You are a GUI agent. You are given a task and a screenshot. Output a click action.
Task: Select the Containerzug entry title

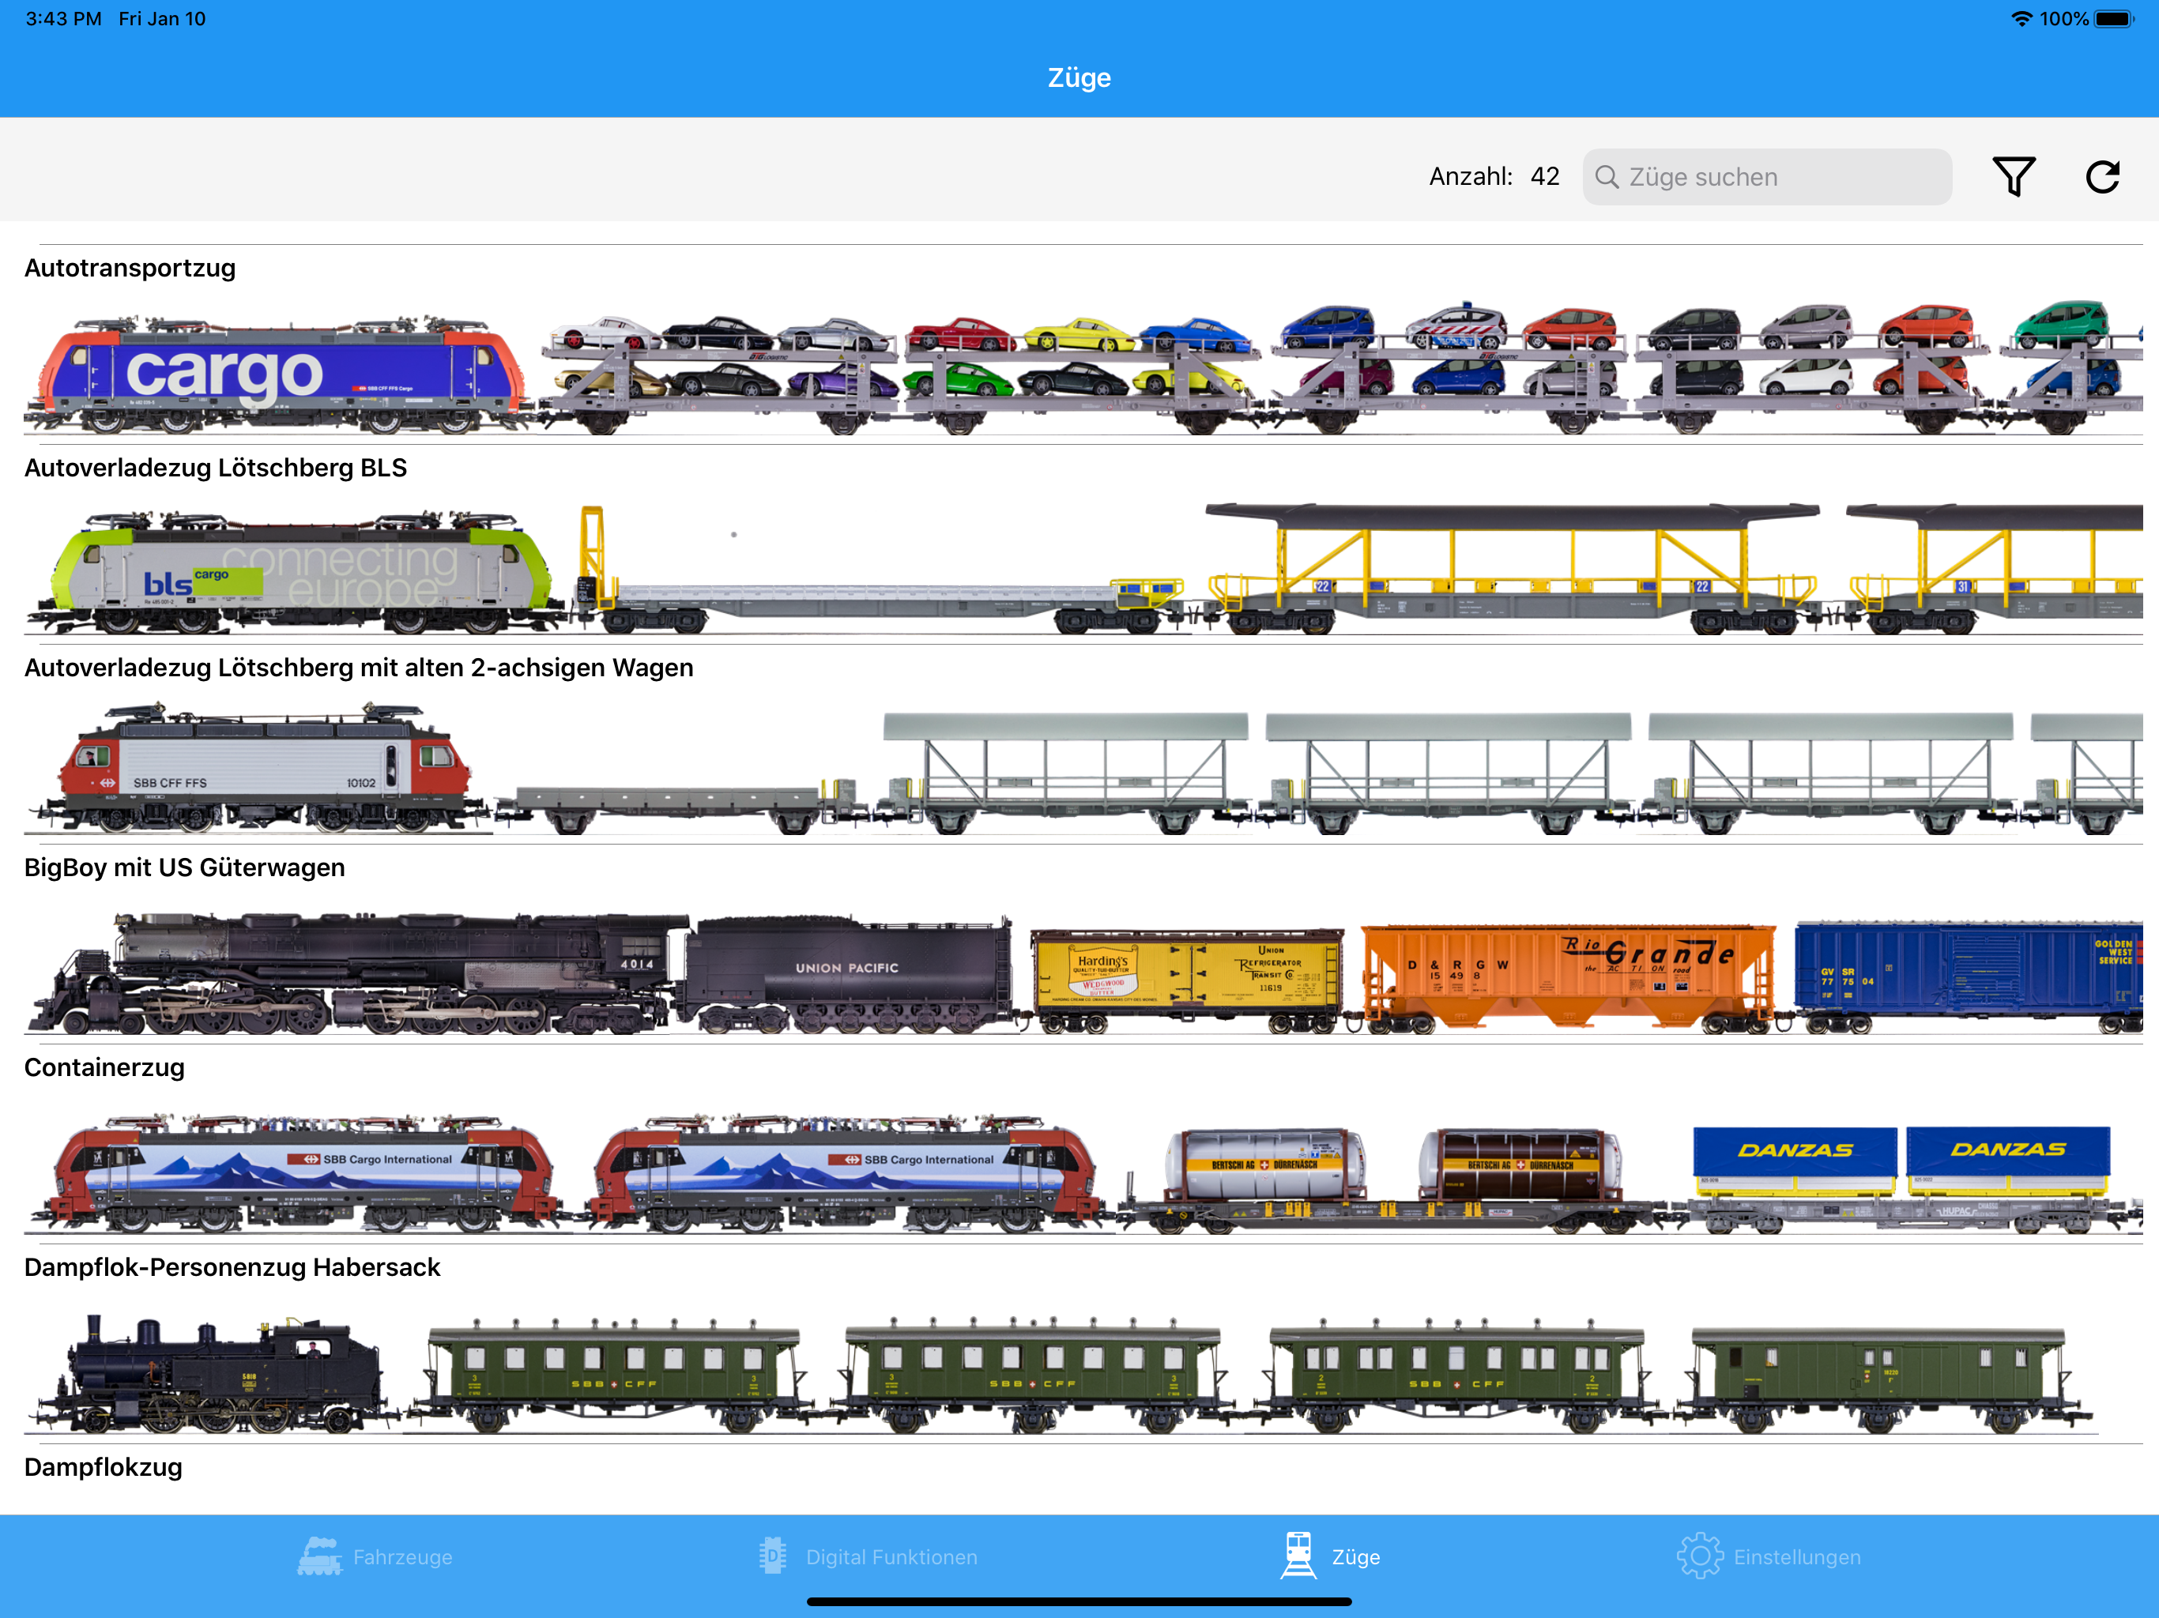(104, 1069)
